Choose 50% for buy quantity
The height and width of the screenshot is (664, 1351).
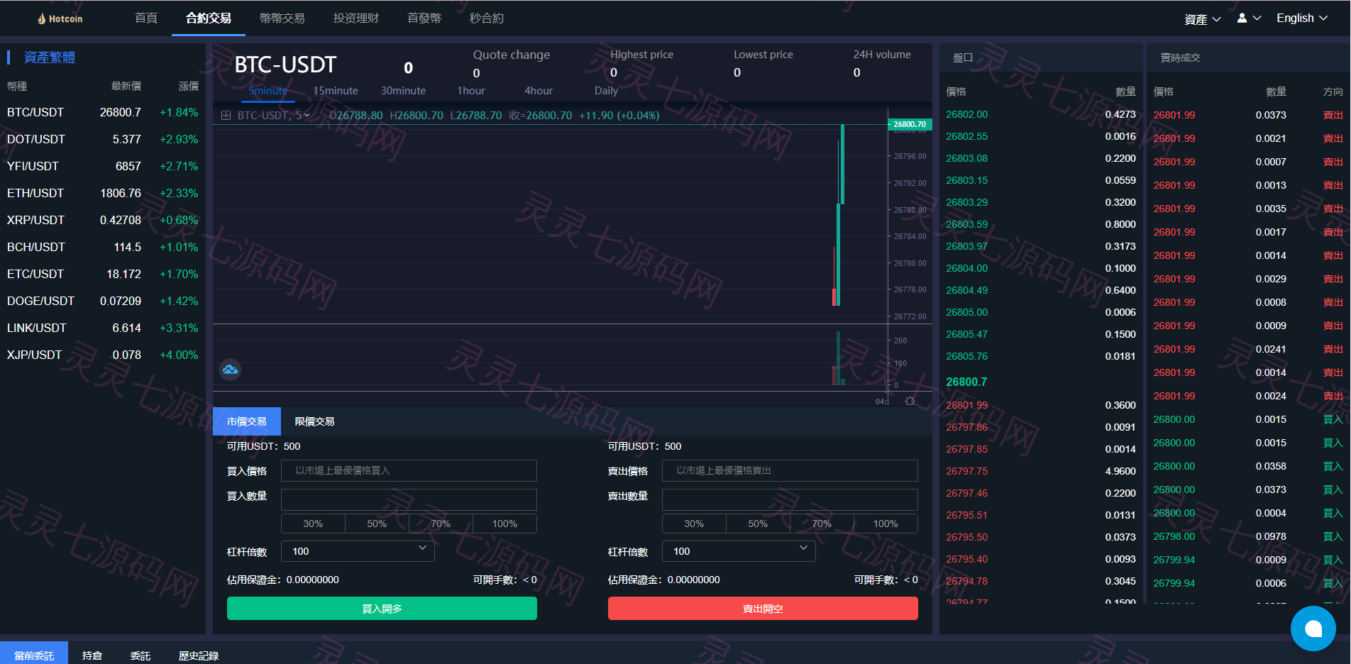(x=377, y=524)
